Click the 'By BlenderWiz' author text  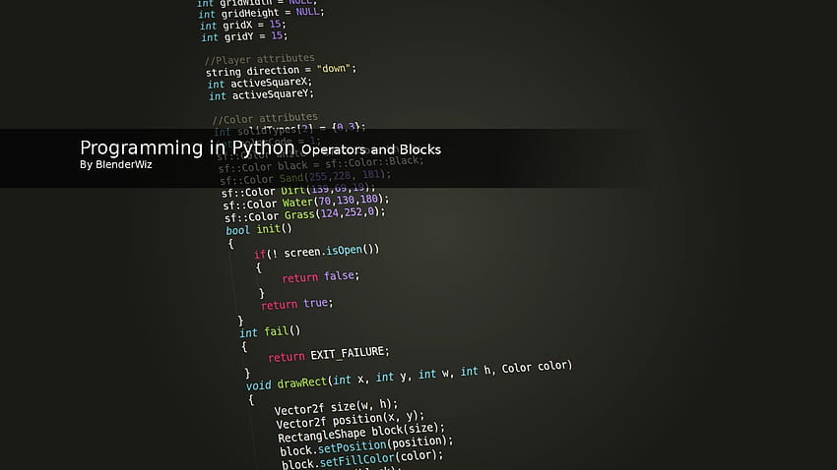(116, 164)
